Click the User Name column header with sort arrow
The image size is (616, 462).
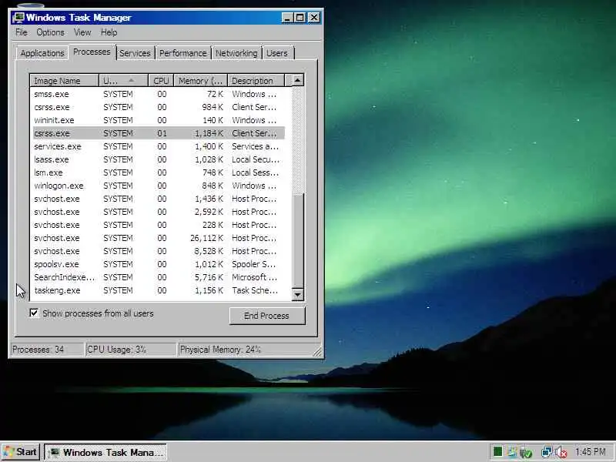click(x=123, y=81)
